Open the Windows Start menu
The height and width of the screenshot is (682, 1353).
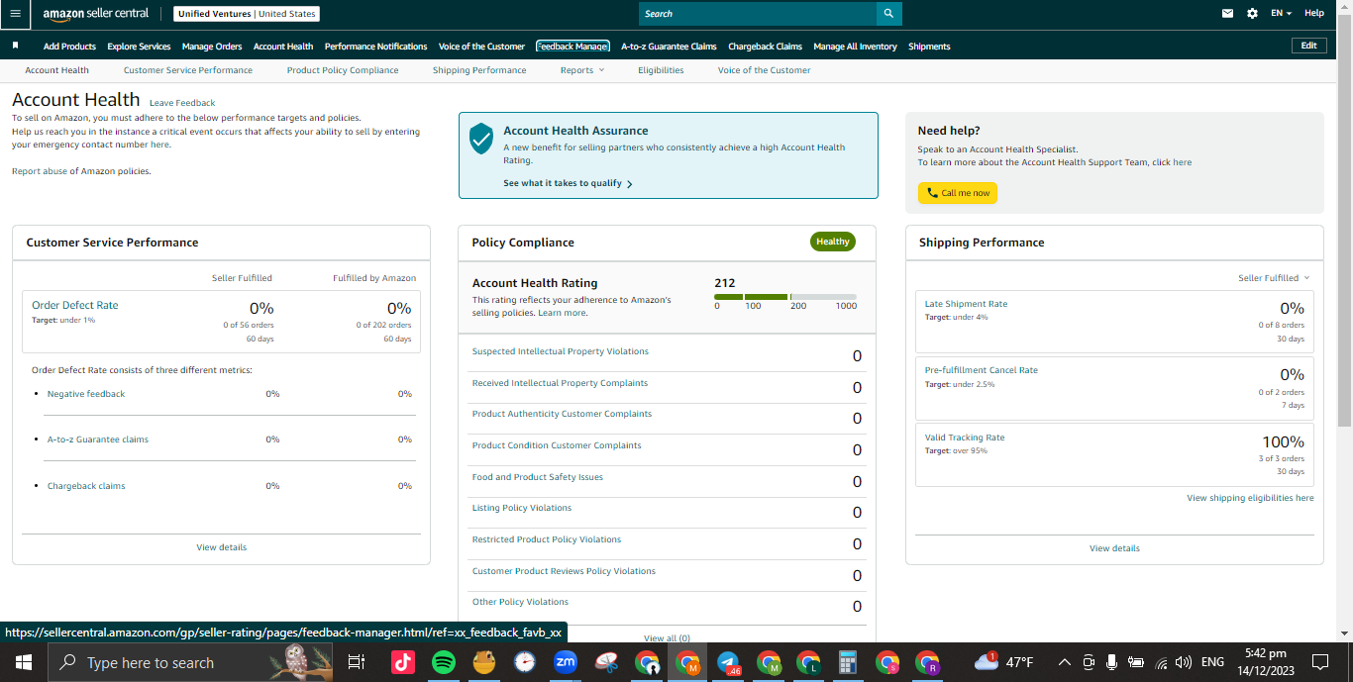tap(22, 662)
